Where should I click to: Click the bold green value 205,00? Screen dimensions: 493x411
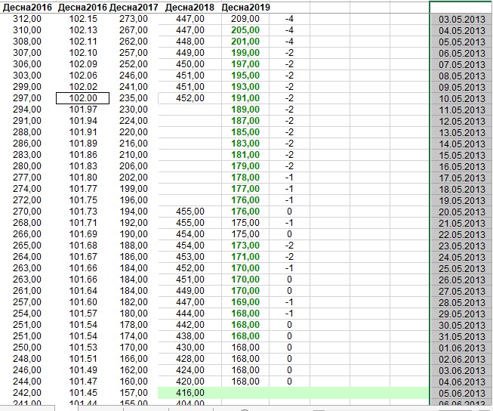tap(245, 30)
